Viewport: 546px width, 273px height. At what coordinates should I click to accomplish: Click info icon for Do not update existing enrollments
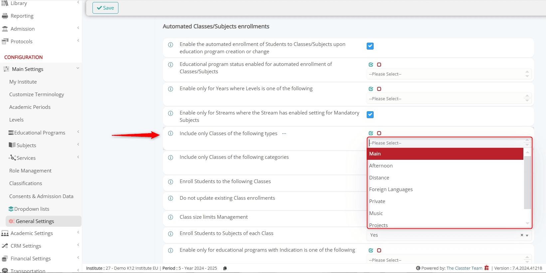coord(171,198)
